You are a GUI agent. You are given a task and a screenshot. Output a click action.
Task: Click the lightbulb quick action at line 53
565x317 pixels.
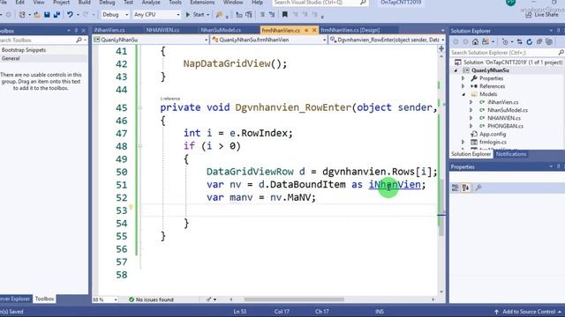[x=131, y=208]
